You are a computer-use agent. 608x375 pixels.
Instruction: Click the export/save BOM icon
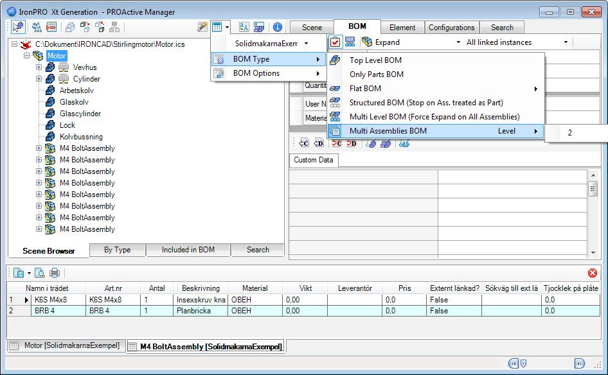click(19, 273)
